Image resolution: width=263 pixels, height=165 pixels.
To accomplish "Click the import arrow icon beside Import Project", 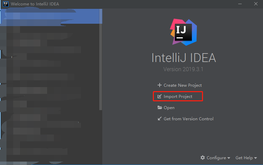I will (x=160, y=97).
